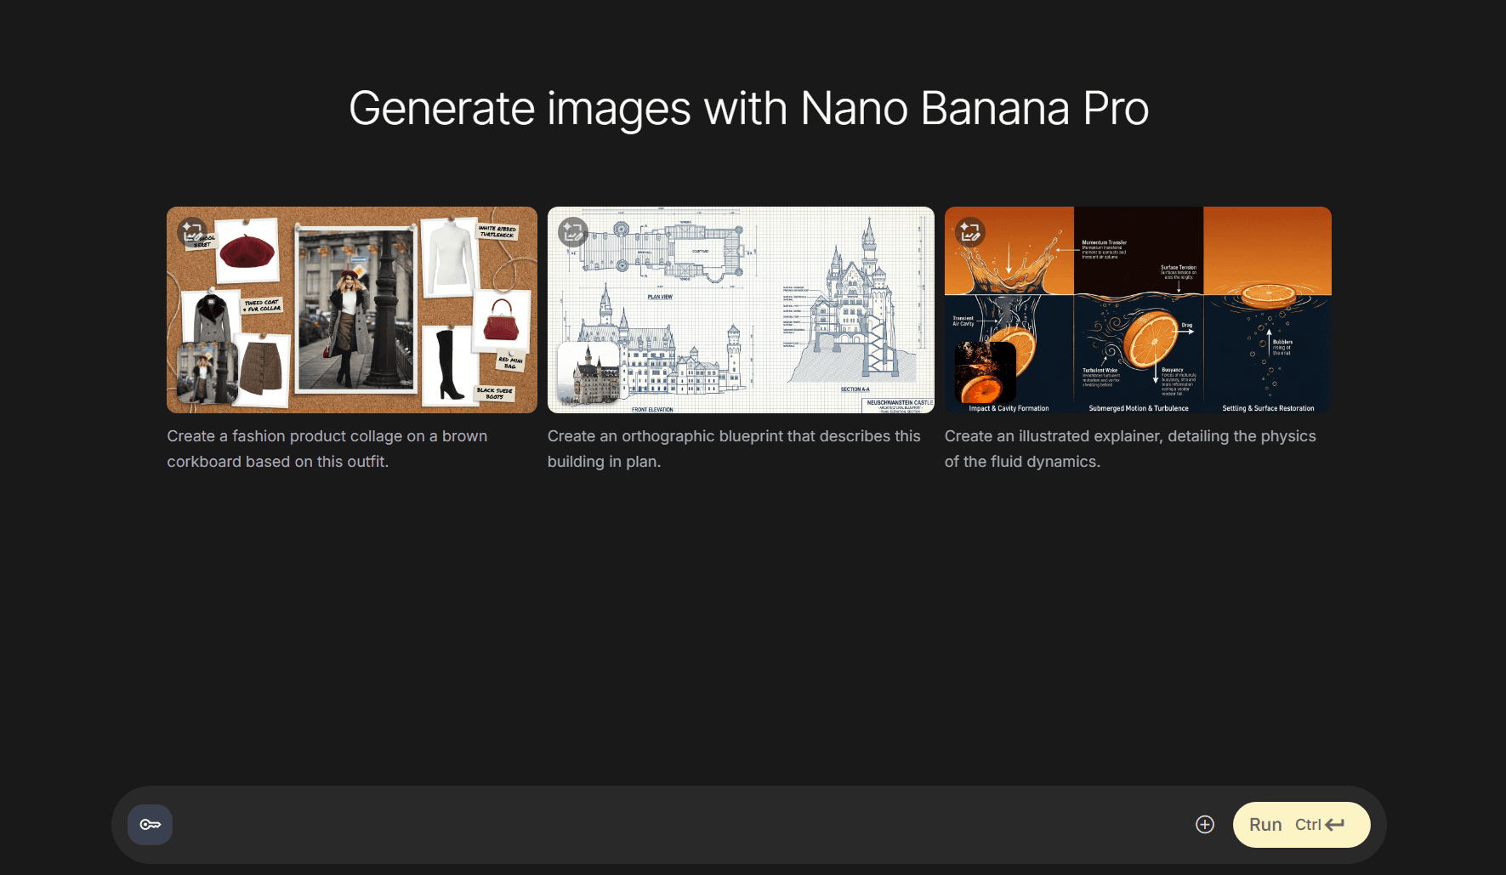Open the fashion product collage prompt text

(327, 448)
